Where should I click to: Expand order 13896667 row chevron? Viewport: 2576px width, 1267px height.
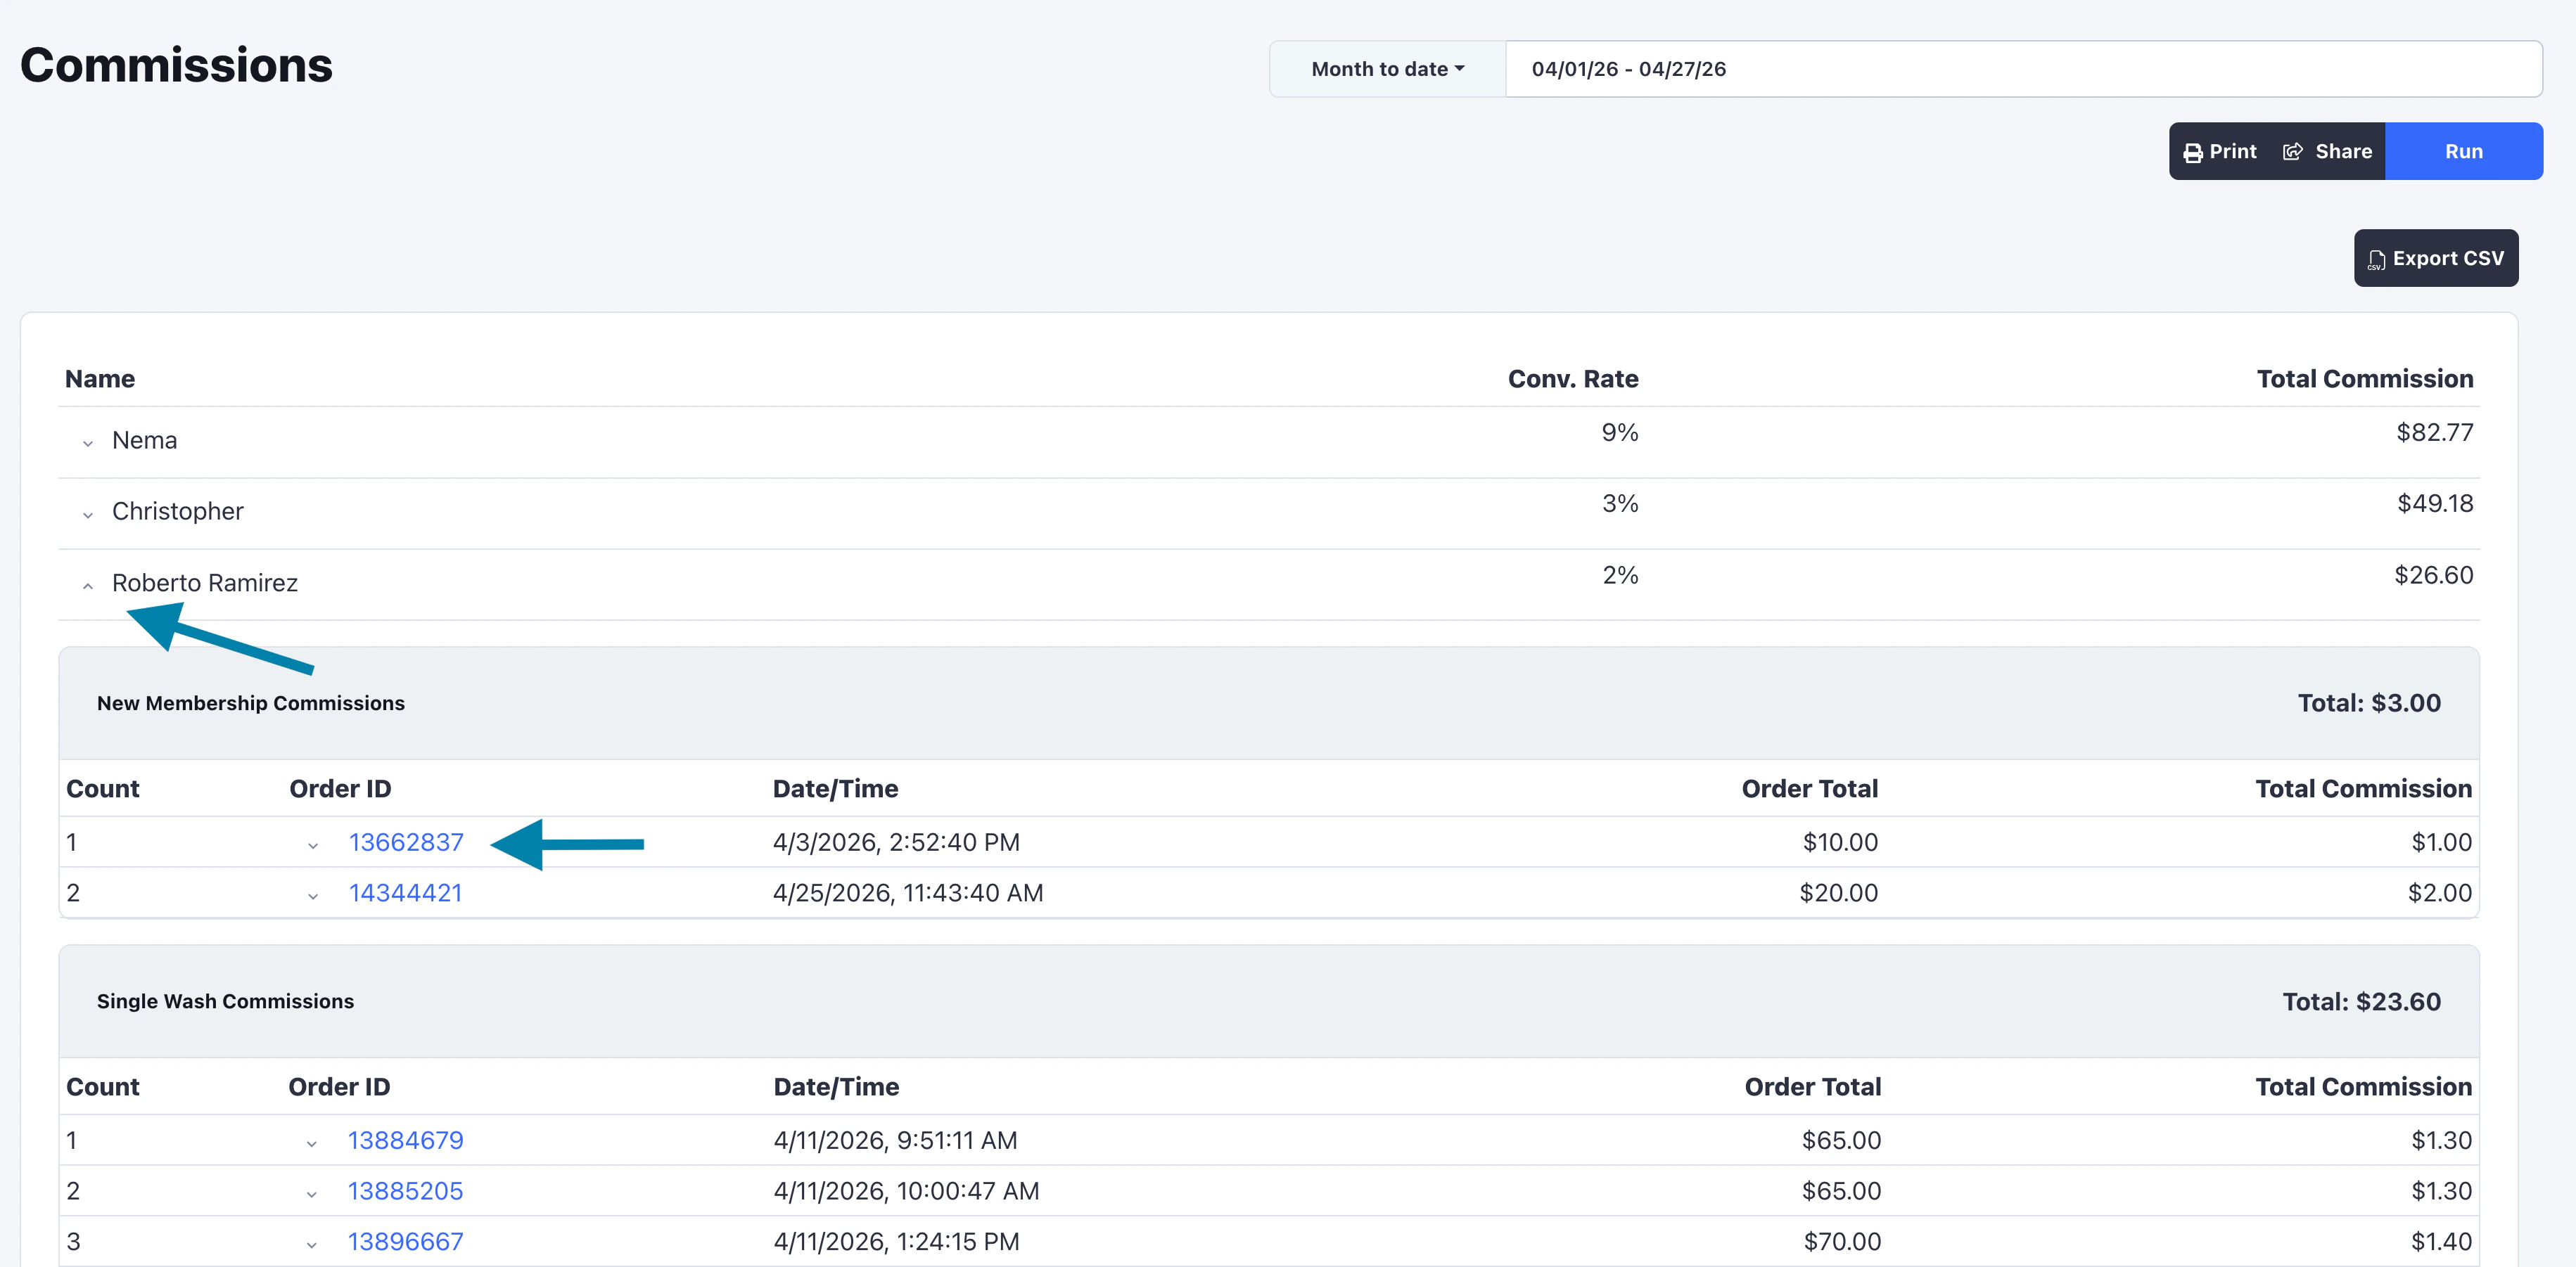312,1244
